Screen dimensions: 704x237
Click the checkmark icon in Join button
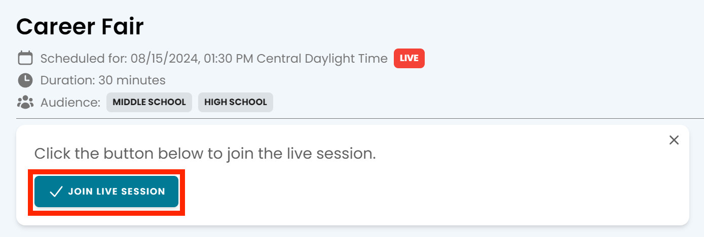click(x=56, y=192)
